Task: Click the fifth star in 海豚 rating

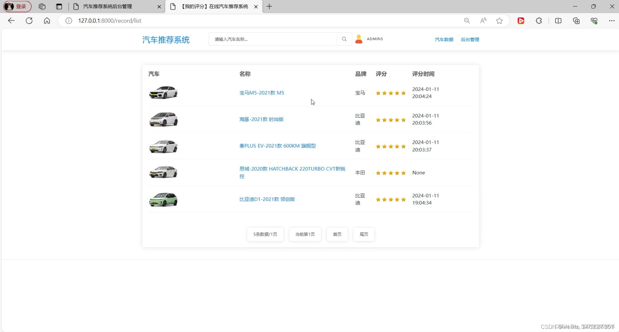Action: pos(403,120)
